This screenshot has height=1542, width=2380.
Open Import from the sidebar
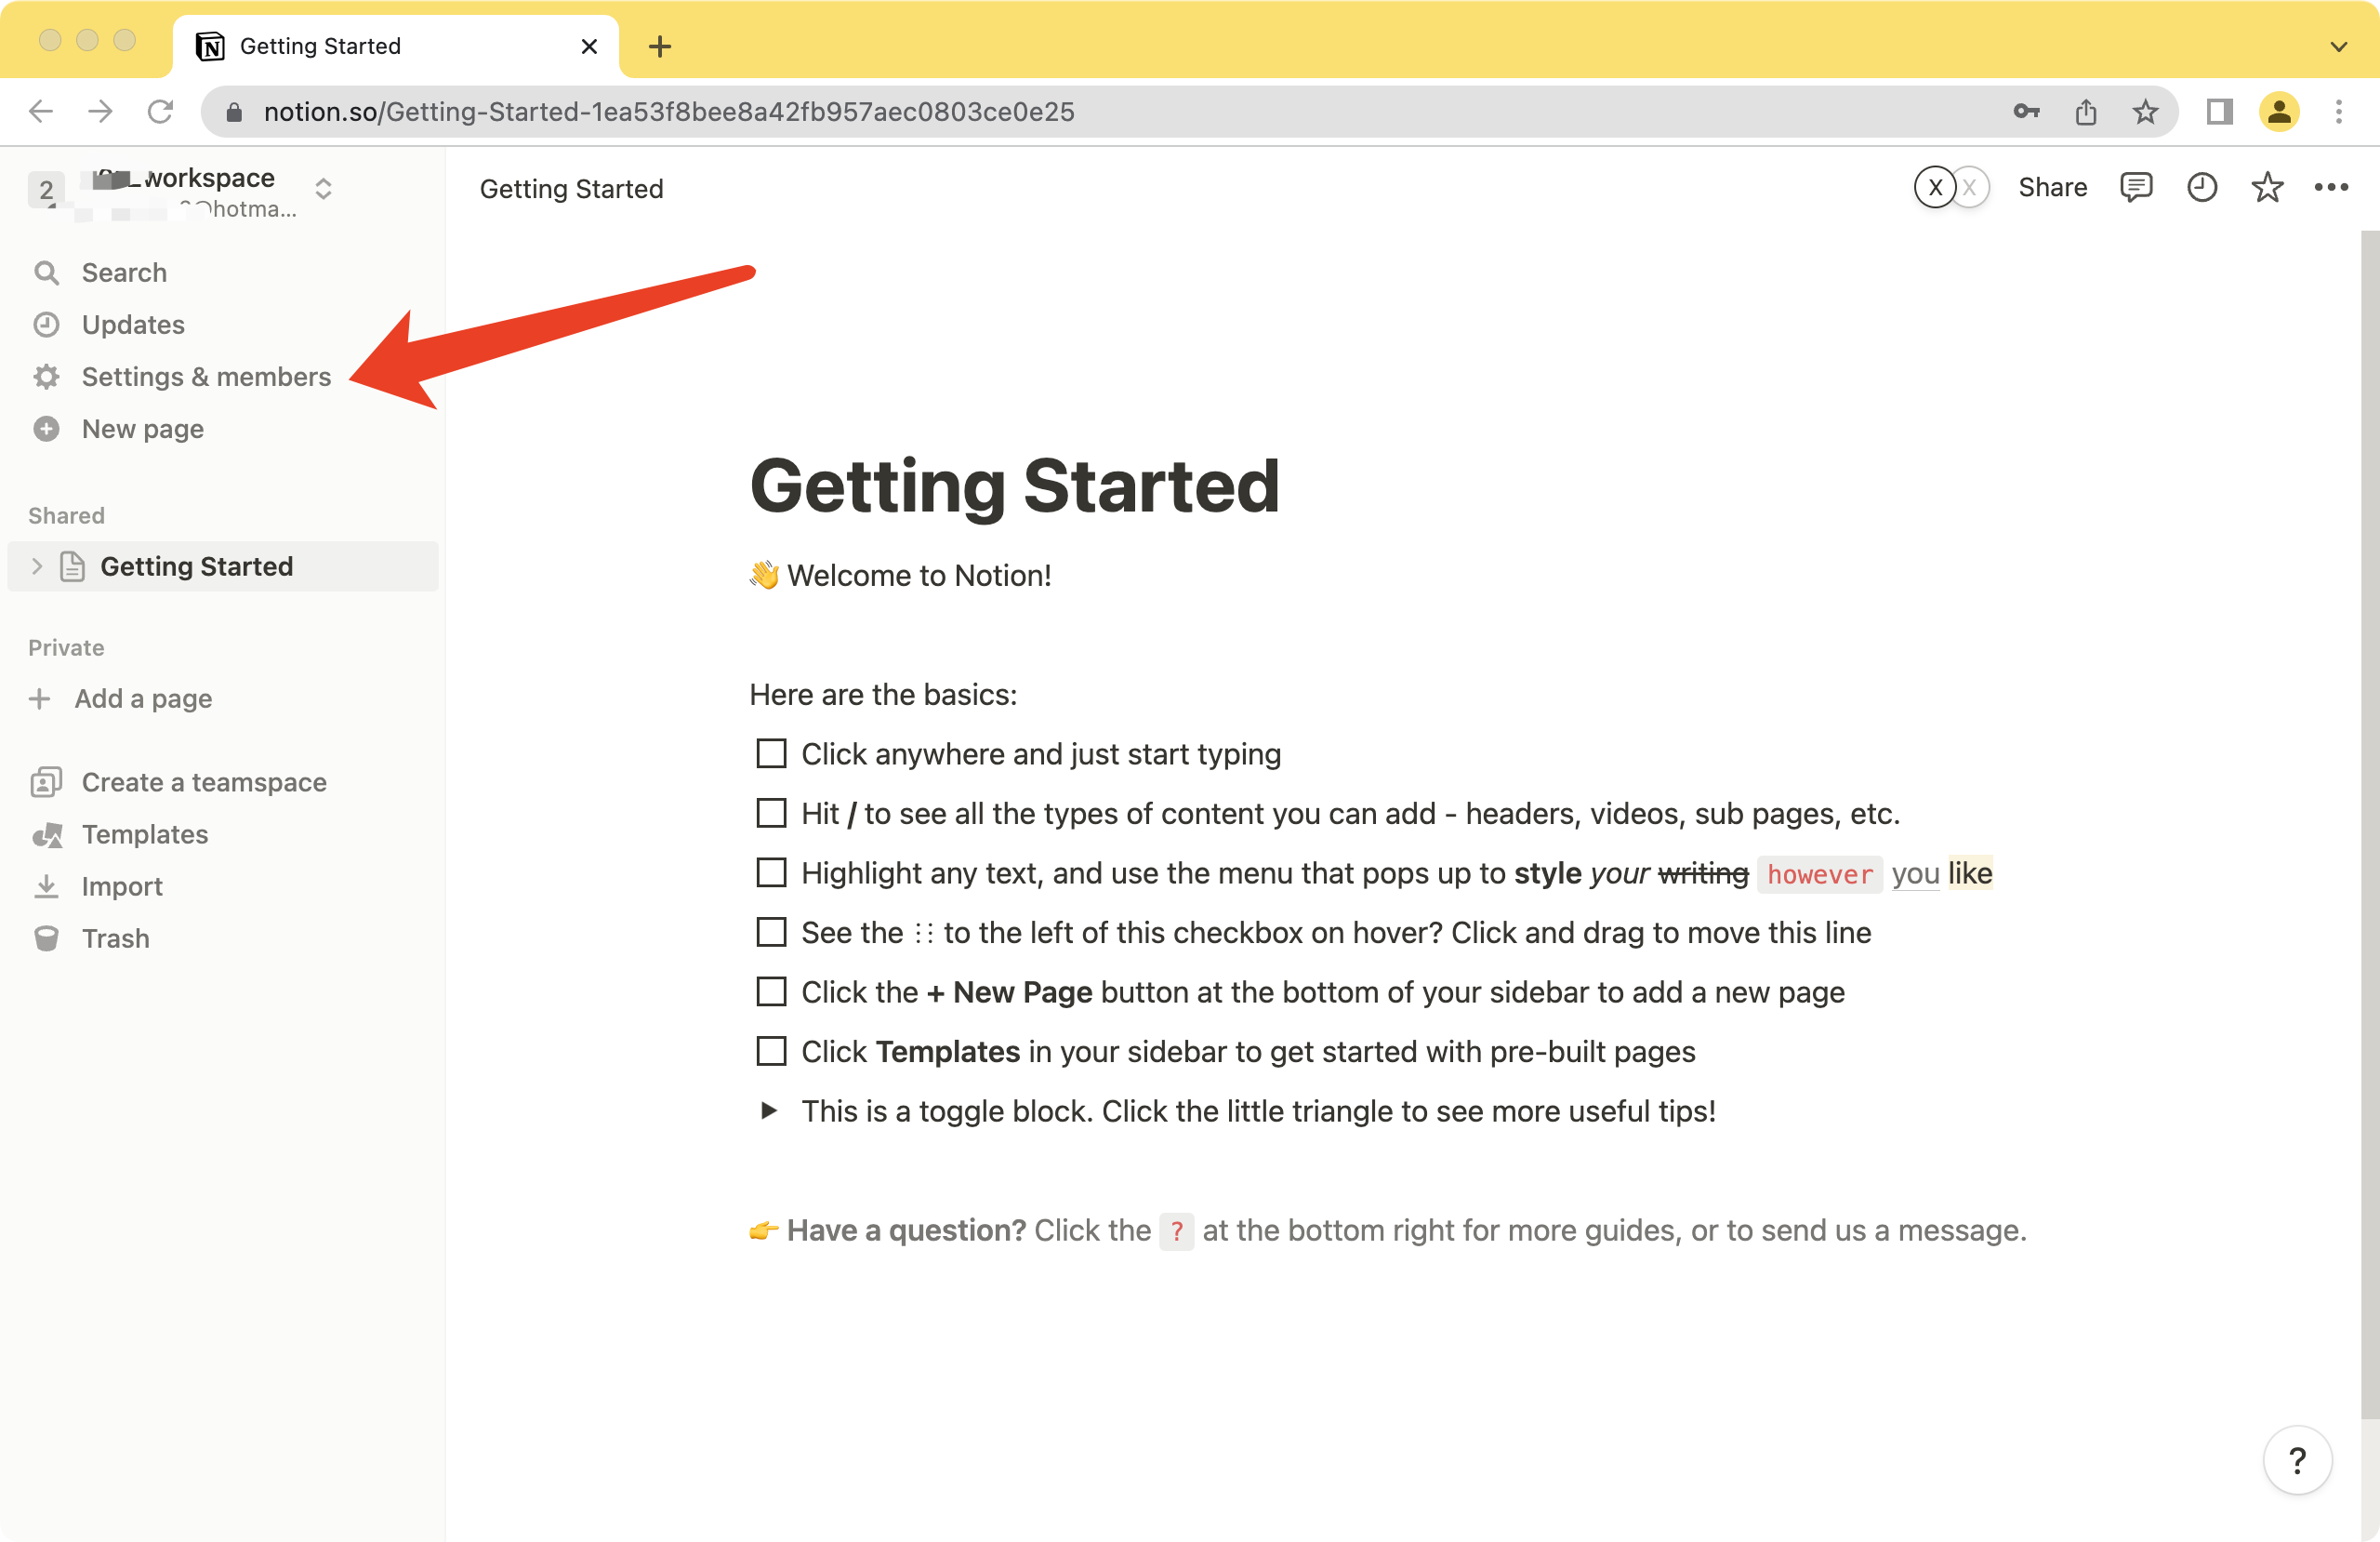click(x=121, y=885)
